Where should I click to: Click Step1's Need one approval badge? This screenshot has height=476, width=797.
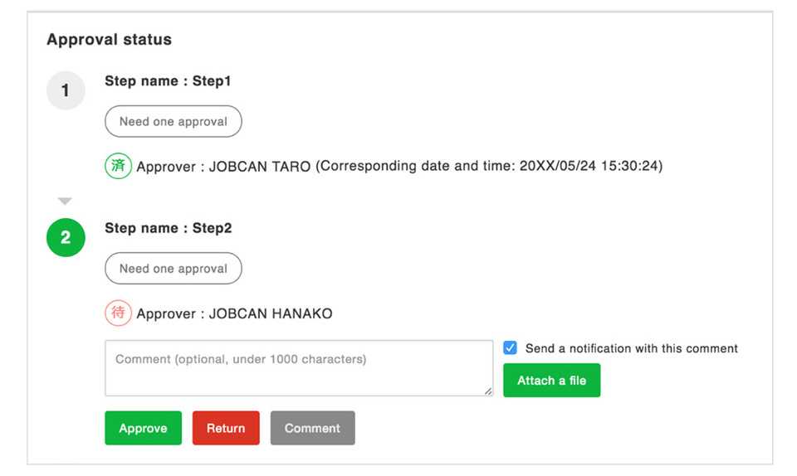[173, 121]
